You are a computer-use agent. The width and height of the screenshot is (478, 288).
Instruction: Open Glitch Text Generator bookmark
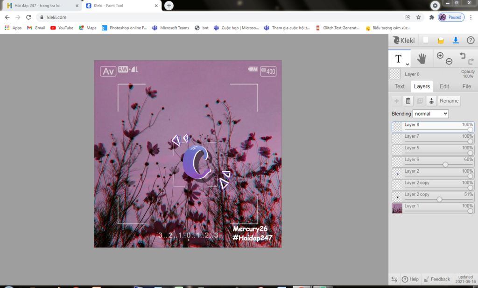pos(337,28)
